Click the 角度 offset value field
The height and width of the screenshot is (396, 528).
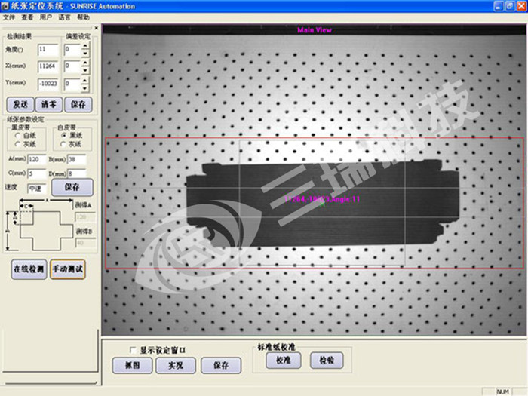72,50
